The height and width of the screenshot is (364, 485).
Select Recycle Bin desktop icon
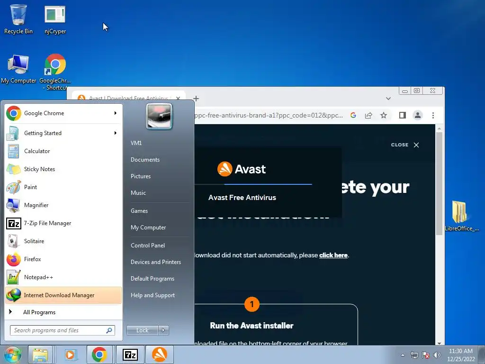pyautogui.click(x=18, y=19)
